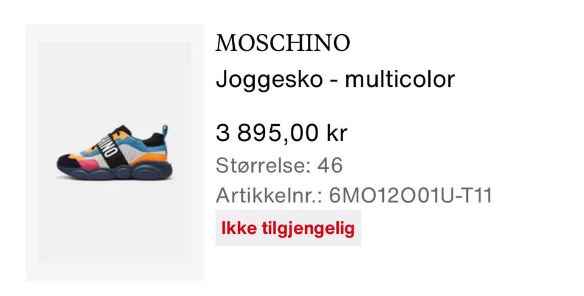Click the size value 46
This screenshot has height=296, width=584.
330,165
